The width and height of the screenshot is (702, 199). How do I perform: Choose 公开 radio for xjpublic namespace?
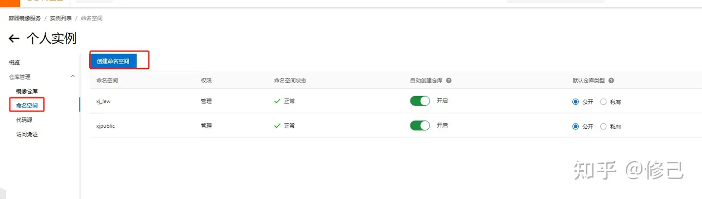[576, 126]
